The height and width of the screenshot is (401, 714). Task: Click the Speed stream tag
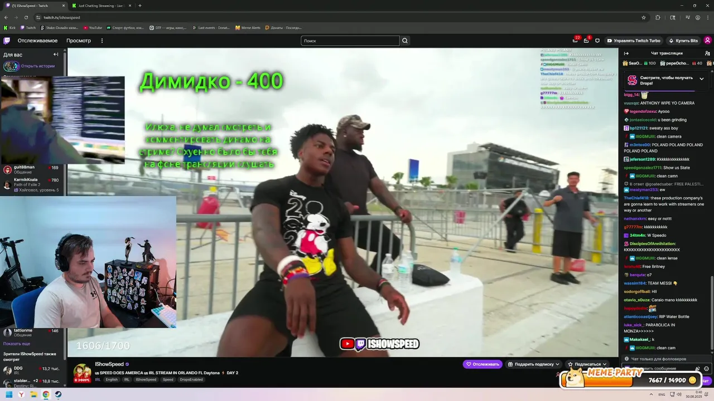point(168,379)
